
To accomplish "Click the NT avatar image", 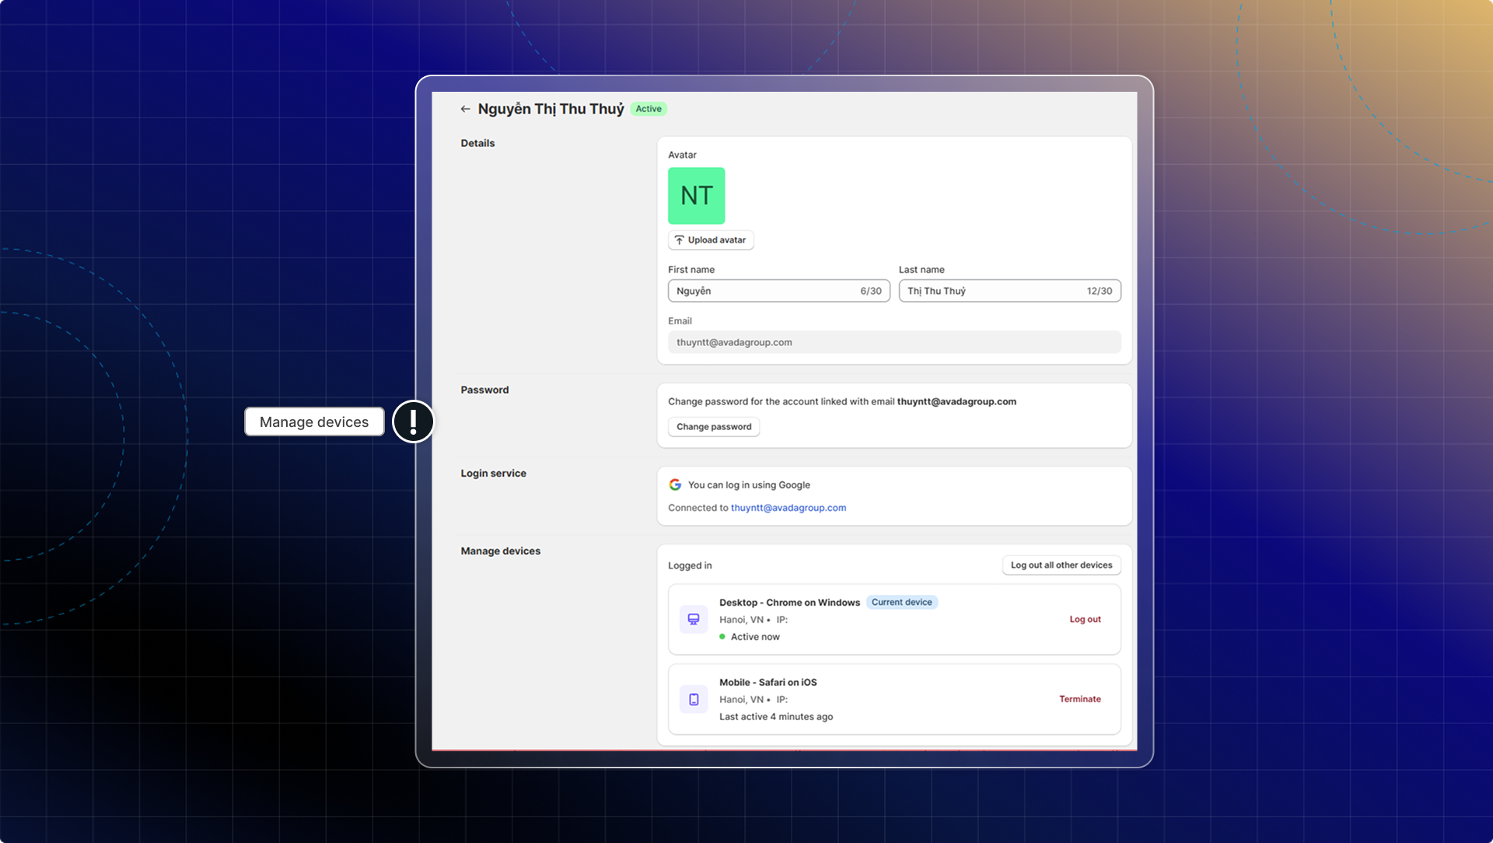I will 696,196.
